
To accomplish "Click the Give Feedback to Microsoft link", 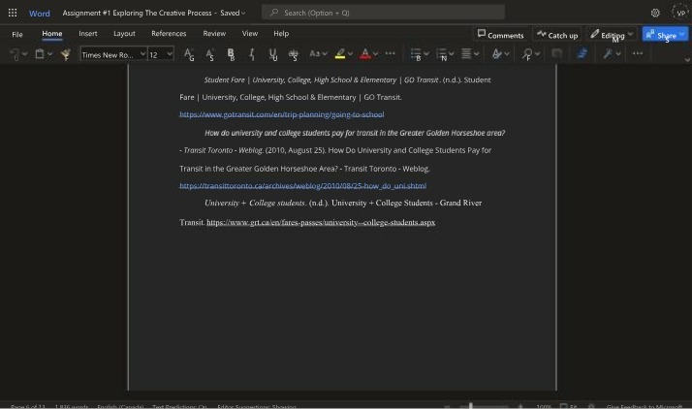I will 645,406.
